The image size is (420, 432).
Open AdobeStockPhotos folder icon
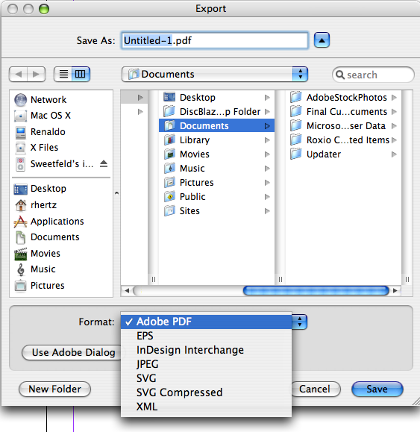296,97
